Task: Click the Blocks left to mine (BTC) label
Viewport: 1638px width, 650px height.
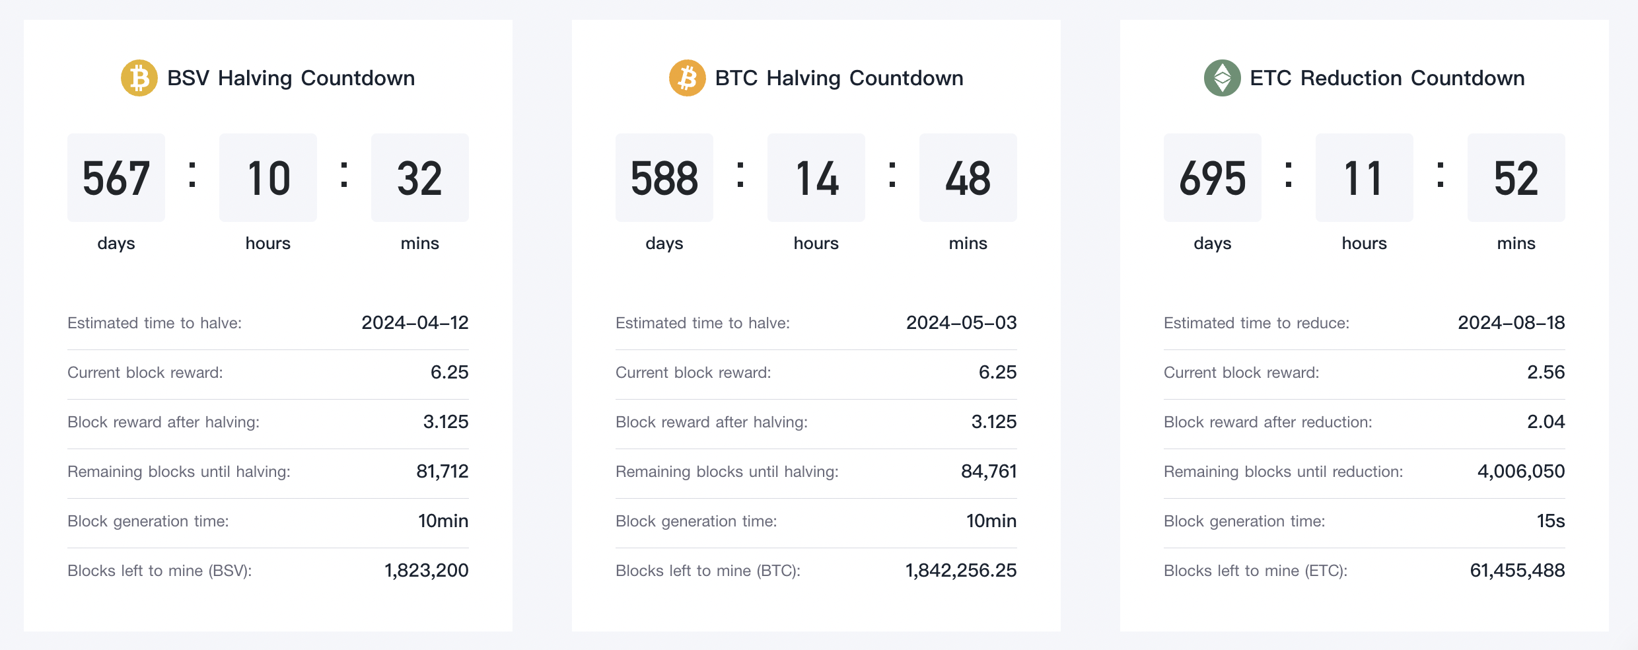Action: 708,571
